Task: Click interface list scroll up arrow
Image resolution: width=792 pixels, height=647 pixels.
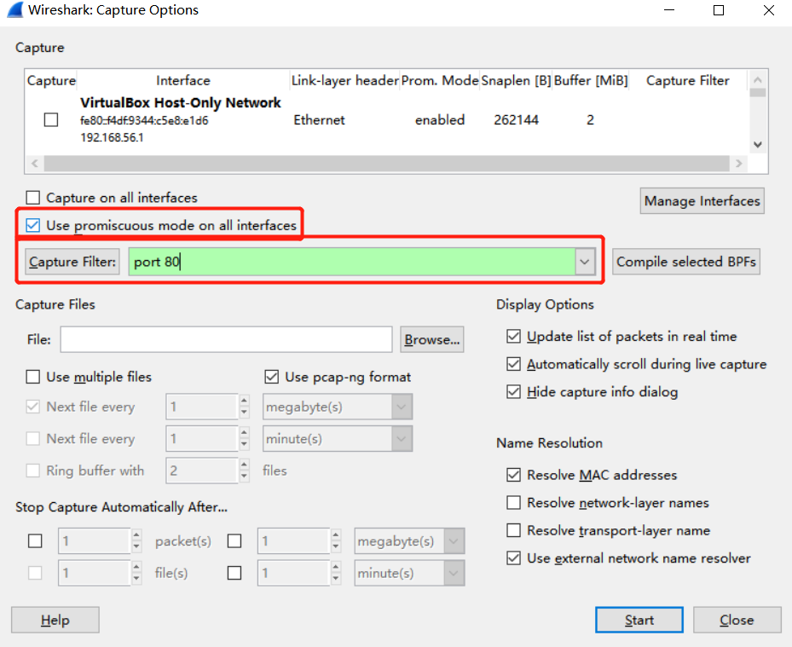Action: 757,80
